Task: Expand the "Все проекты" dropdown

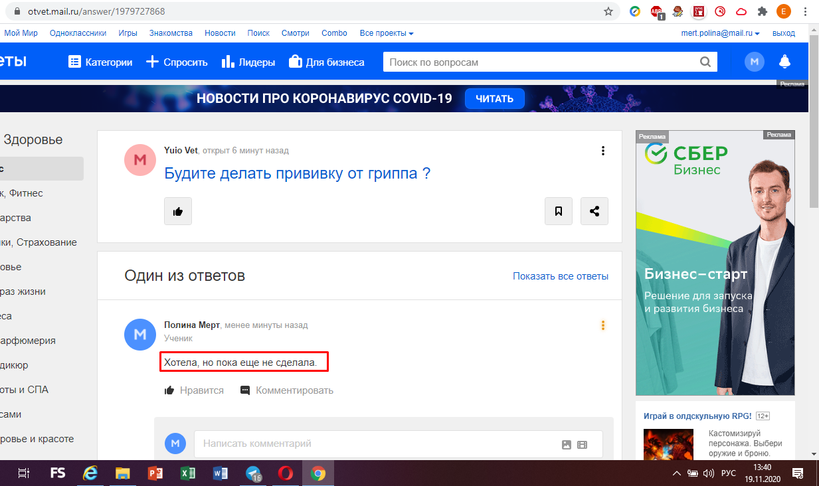Action: (386, 33)
